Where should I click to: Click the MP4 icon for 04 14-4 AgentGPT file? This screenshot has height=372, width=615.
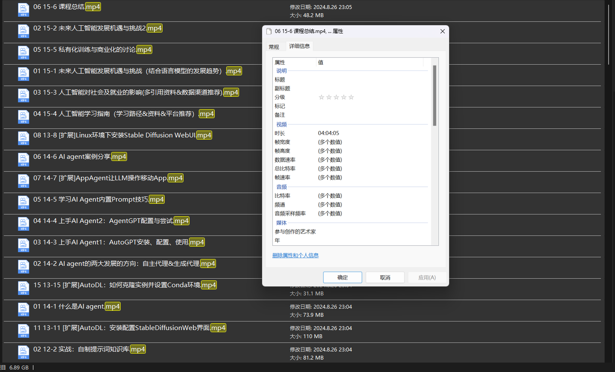[24, 224]
